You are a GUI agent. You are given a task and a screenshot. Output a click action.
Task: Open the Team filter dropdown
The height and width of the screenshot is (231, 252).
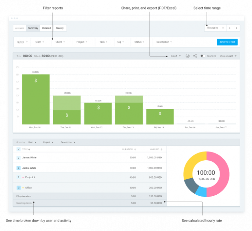point(39,42)
